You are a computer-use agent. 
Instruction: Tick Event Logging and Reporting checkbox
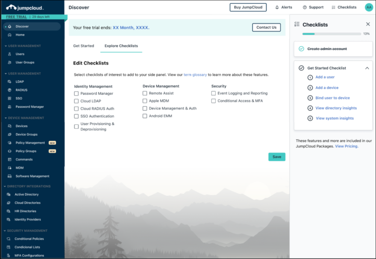pyautogui.click(x=213, y=93)
